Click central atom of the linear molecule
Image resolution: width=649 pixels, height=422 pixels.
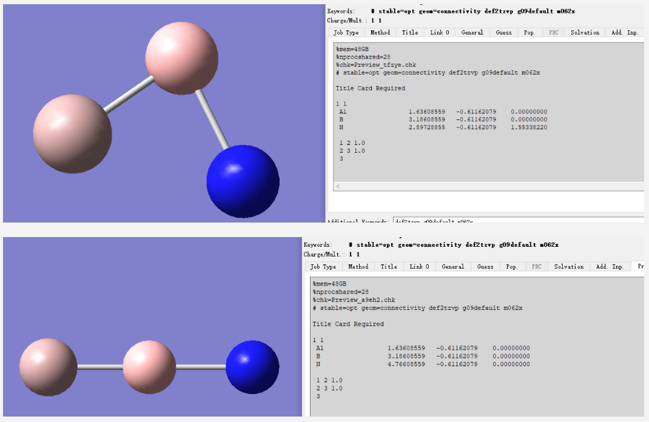[149, 367]
